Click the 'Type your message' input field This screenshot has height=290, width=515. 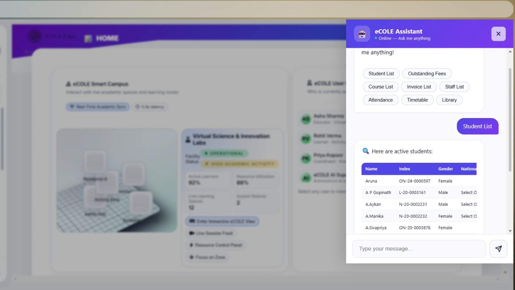[418, 249]
